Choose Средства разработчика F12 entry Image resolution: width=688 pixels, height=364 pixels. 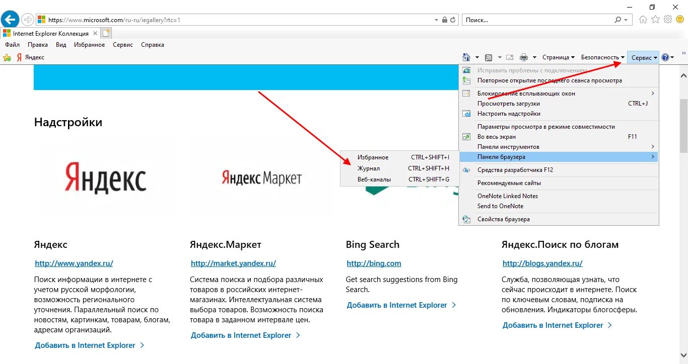pyautogui.click(x=558, y=170)
